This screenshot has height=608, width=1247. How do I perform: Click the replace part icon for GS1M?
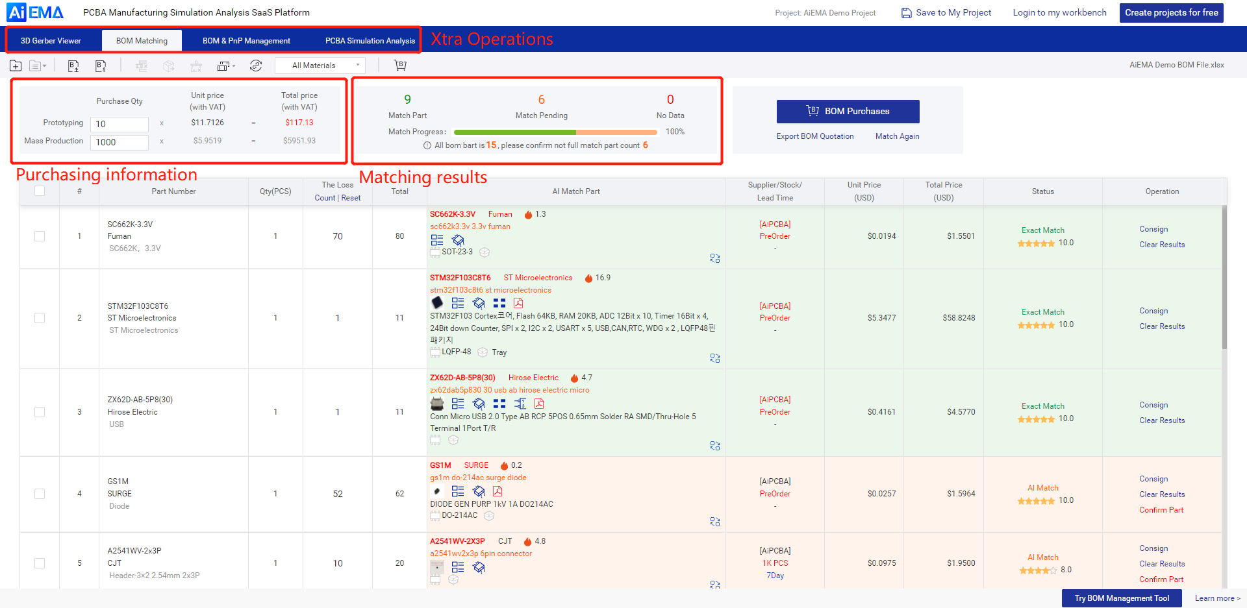pyautogui.click(x=714, y=522)
